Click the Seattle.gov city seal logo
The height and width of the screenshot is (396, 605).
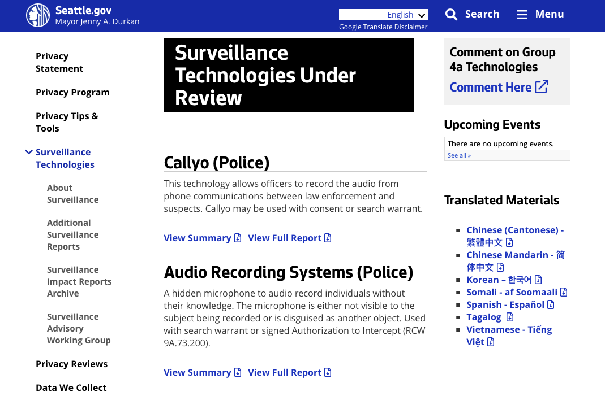click(x=38, y=15)
